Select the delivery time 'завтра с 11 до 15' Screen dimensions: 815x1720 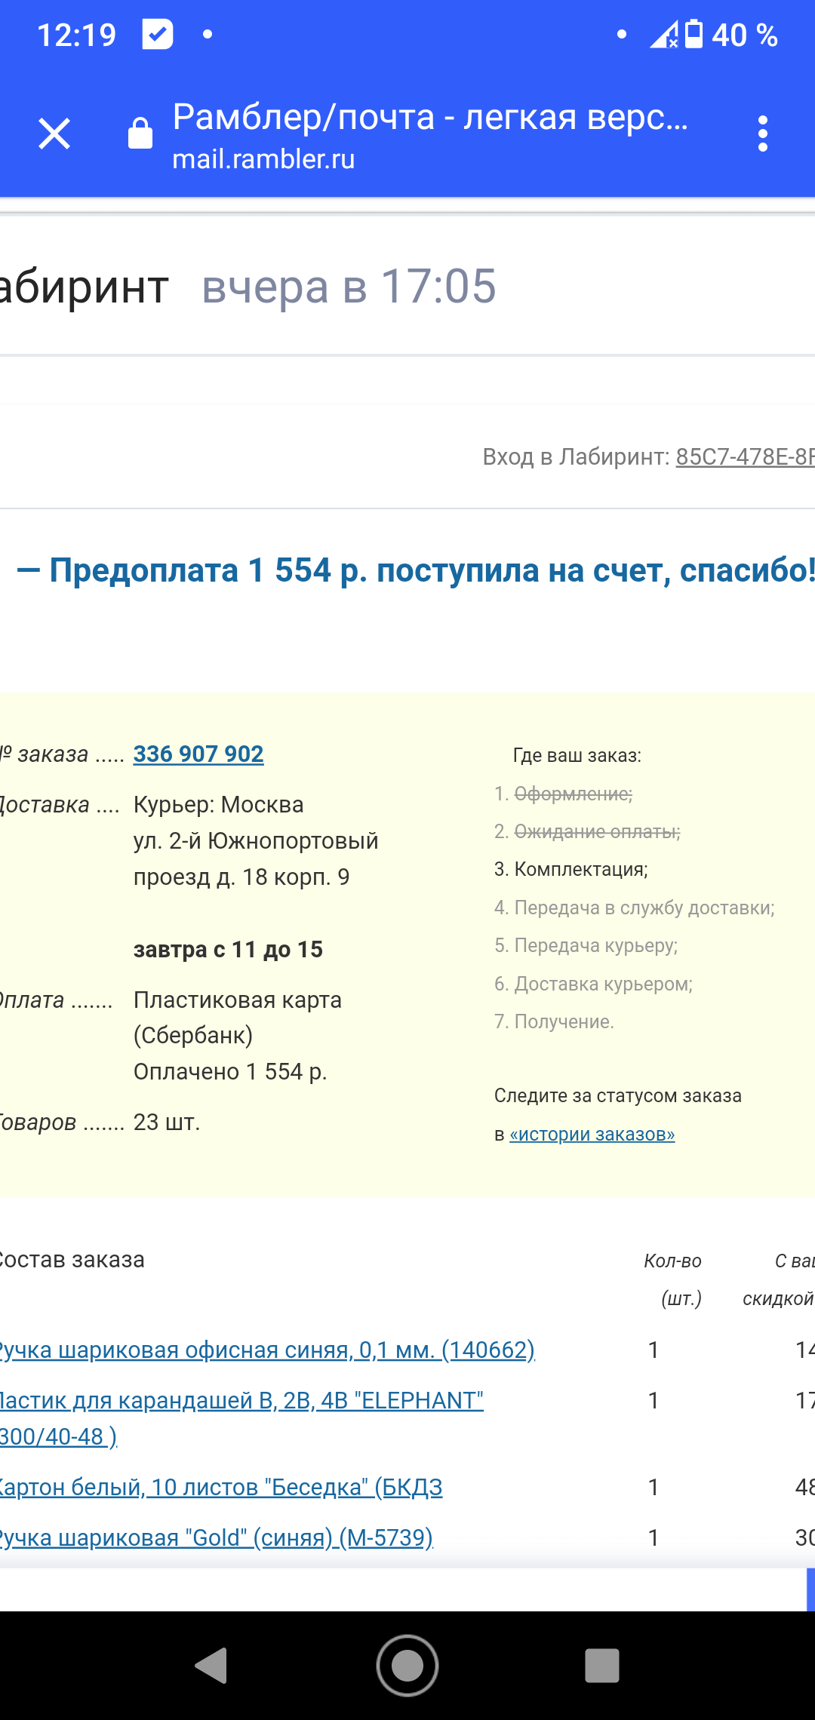tap(228, 949)
